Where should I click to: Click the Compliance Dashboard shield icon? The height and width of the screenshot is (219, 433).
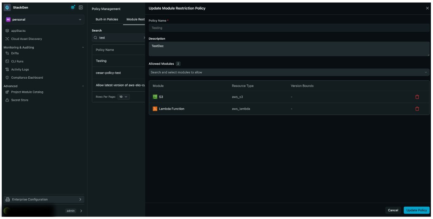[7, 78]
